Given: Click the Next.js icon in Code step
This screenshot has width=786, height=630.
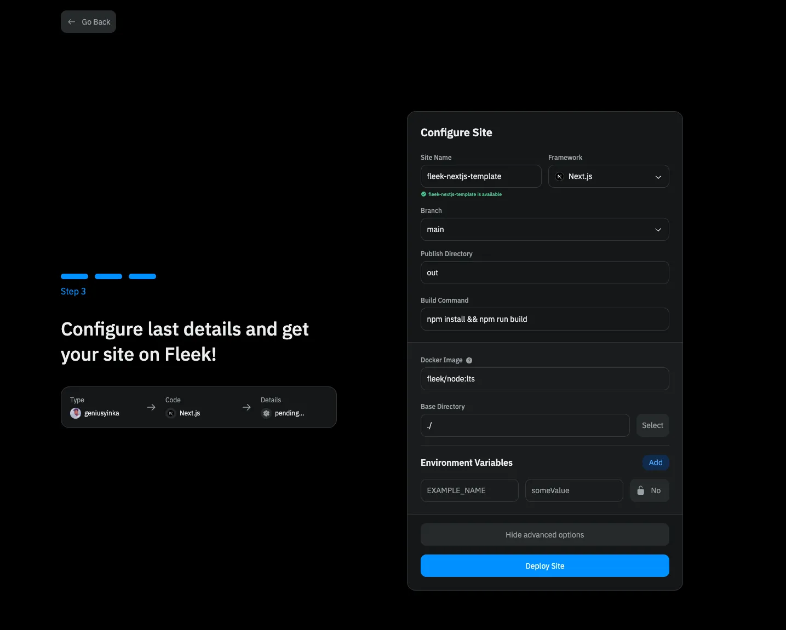Looking at the screenshot, I should click(171, 413).
